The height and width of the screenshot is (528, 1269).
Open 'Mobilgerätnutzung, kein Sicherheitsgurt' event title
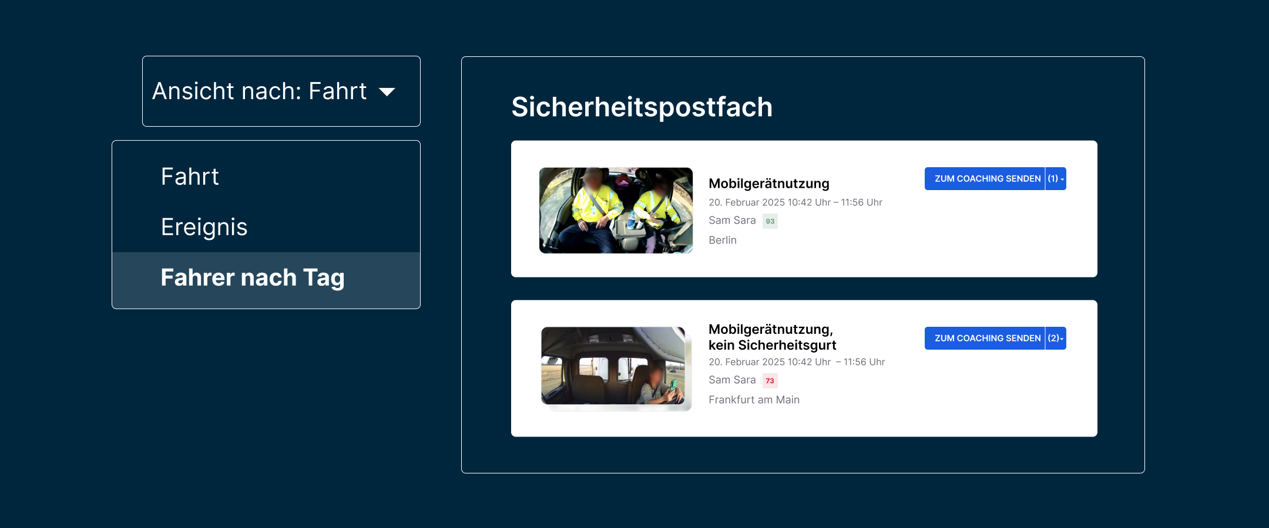tap(773, 337)
